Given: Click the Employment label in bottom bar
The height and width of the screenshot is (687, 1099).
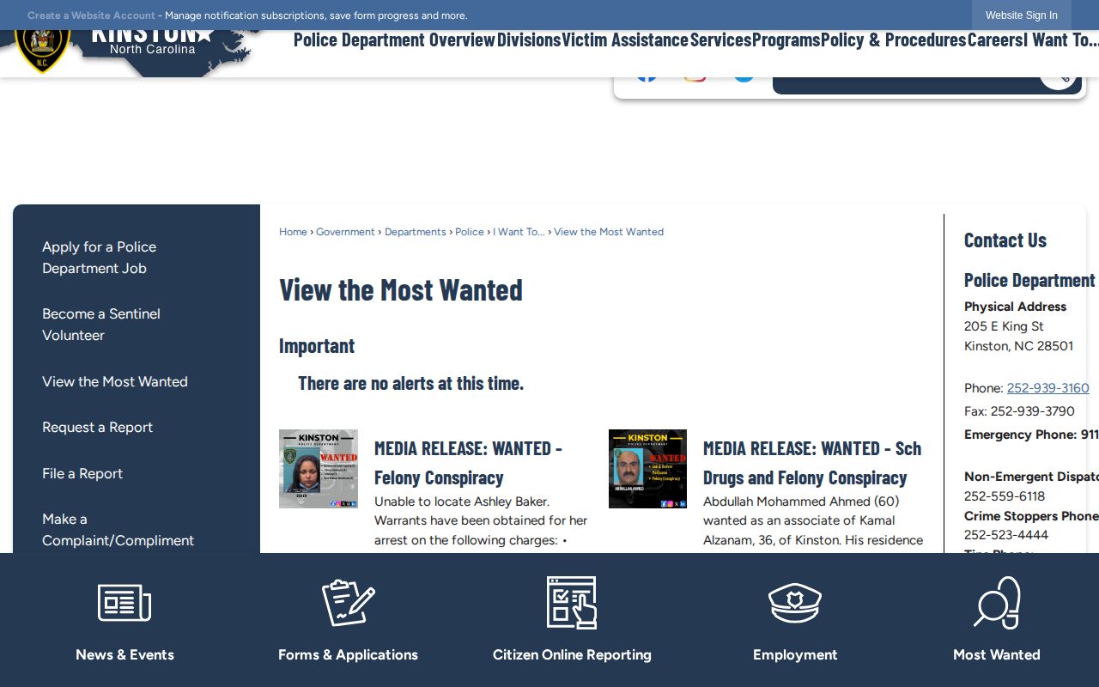Looking at the screenshot, I should coord(795,654).
